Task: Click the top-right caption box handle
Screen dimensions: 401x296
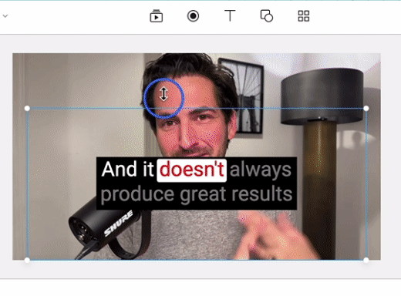Action: (366, 109)
